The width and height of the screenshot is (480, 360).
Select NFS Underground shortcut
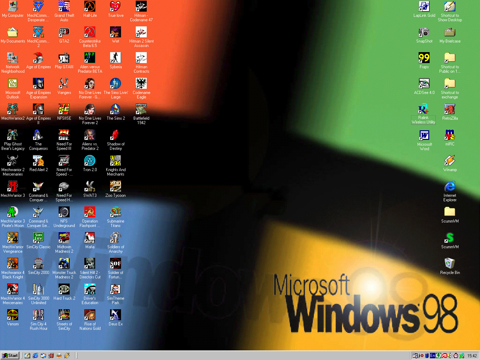click(64, 217)
